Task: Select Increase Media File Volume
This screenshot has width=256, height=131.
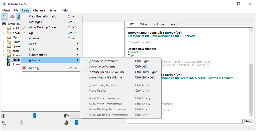Action: point(121,72)
